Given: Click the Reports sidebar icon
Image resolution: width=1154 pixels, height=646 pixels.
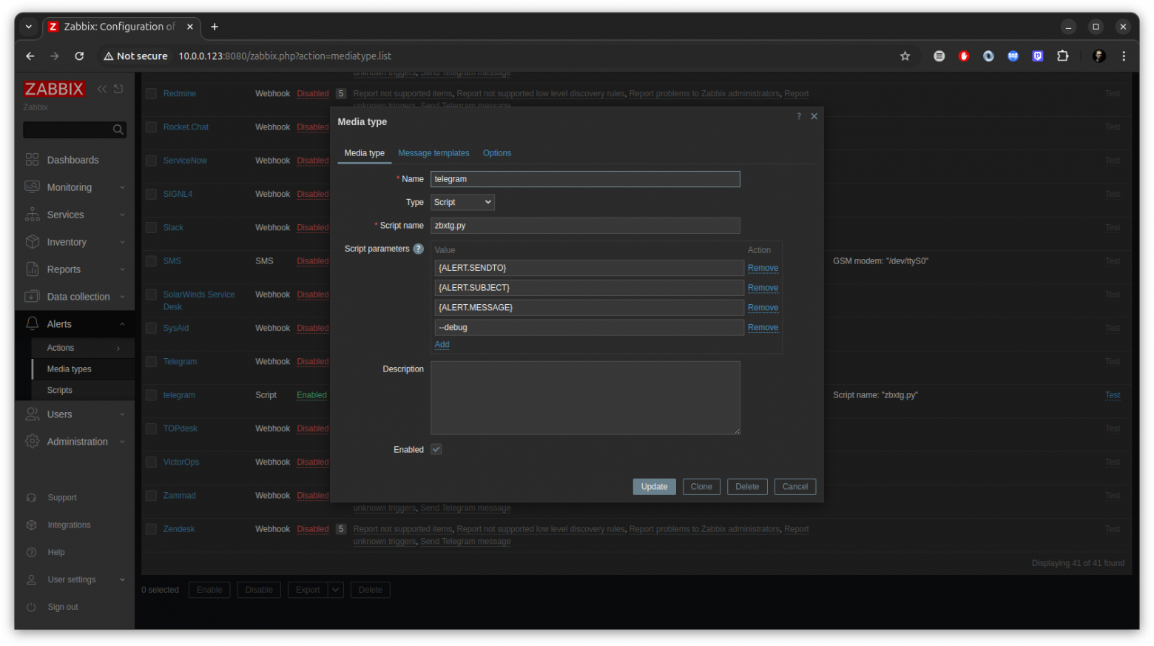Looking at the screenshot, I should [x=33, y=269].
